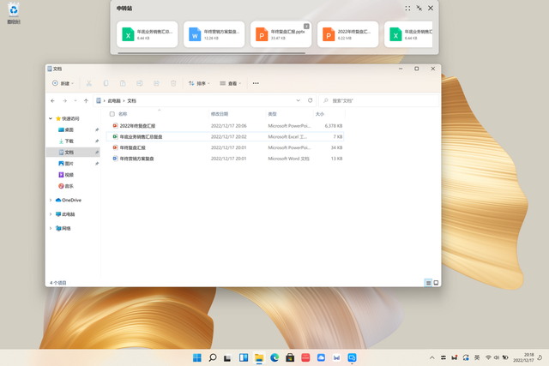
Task: Expand the OneDrive tree node
Action: click(51, 201)
